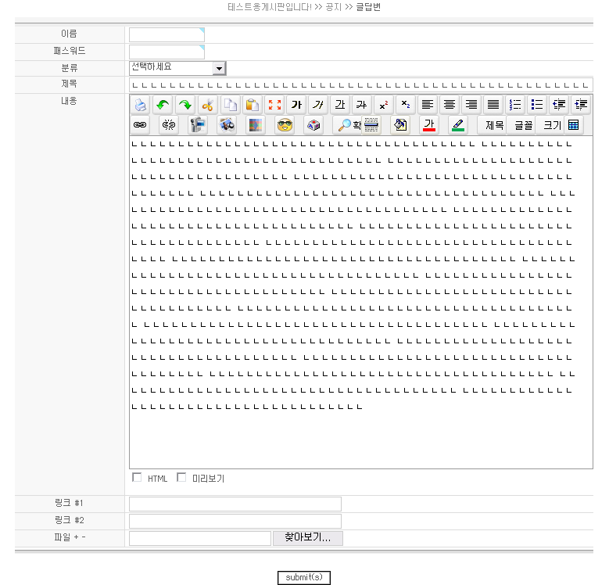This screenshot has width=609, height=585.
Task: Click the 파일 + - label
Action: pyautogui.click(x=70, y=537)
